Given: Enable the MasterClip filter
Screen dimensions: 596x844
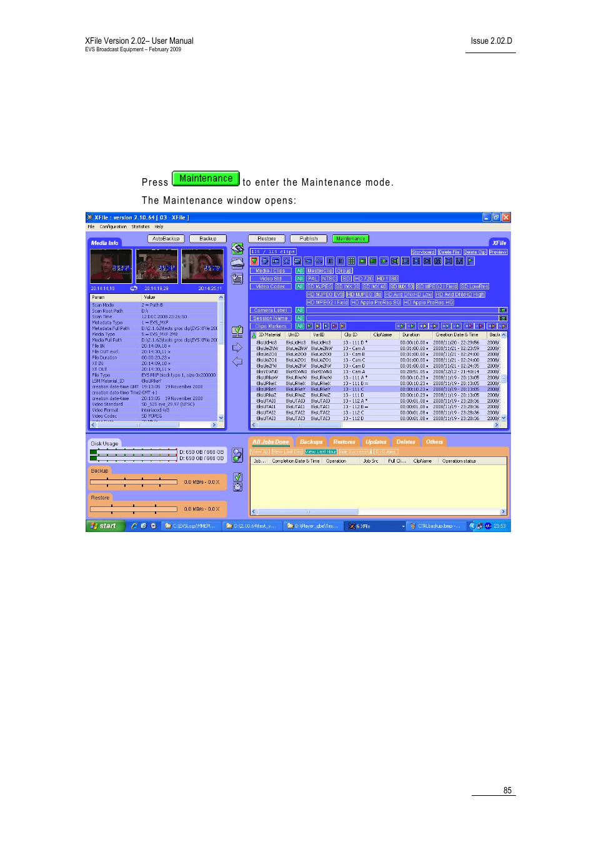Looking at the screenshot, I should pos(320,271).
